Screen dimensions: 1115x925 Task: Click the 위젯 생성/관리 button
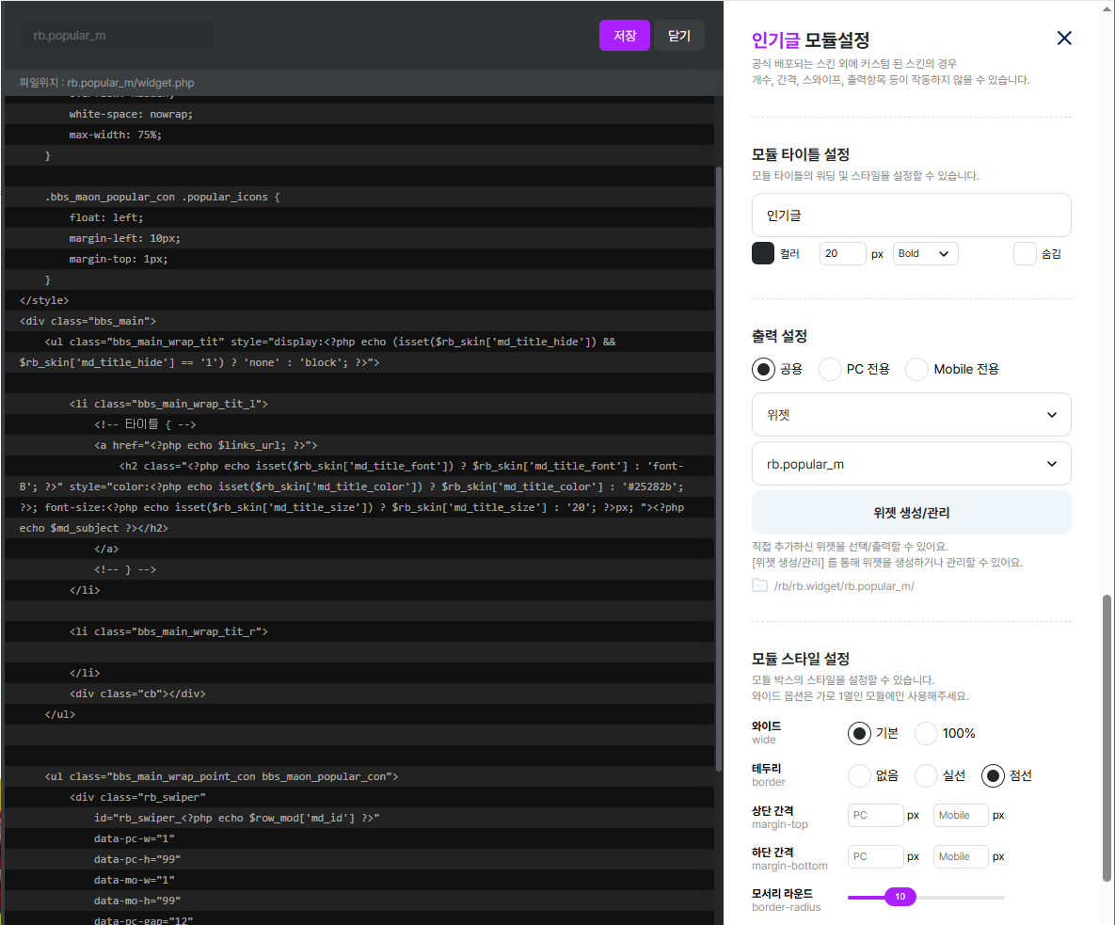pyautogui.click(x=911, y=513)
